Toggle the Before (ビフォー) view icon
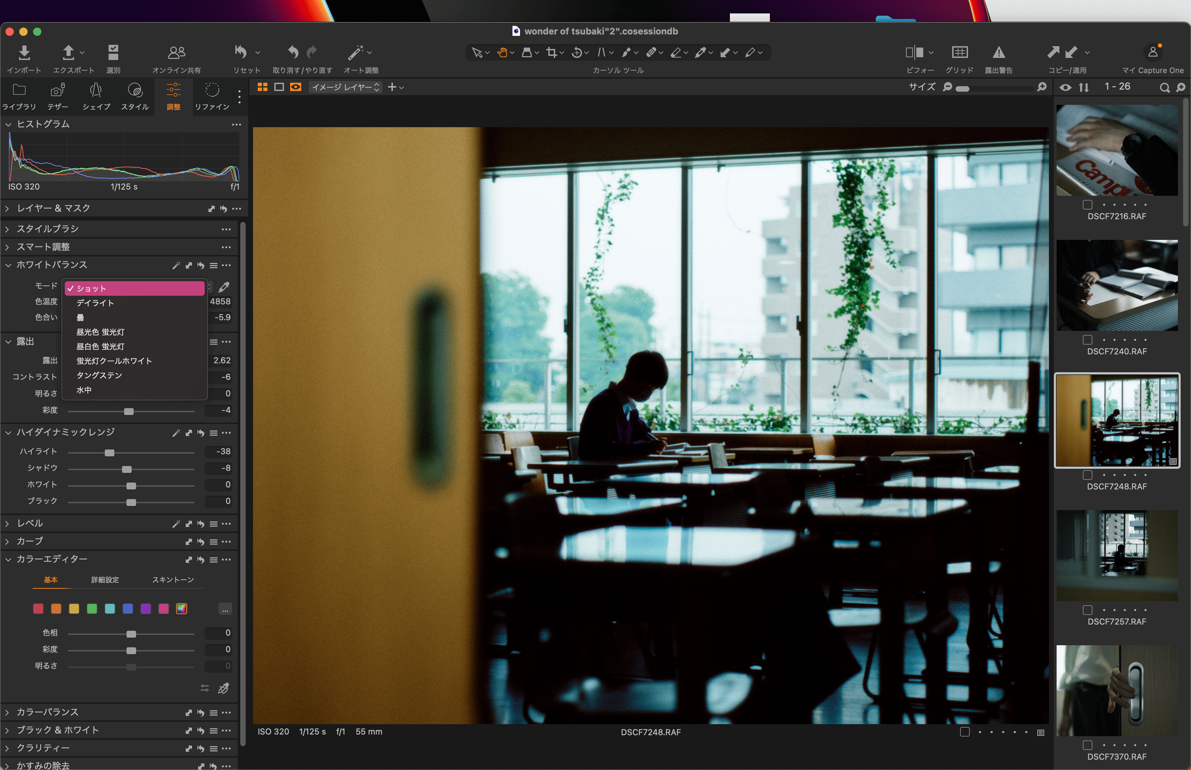Screen dimensions: 1191x770 pyautogui.click(x=914, y=52)
